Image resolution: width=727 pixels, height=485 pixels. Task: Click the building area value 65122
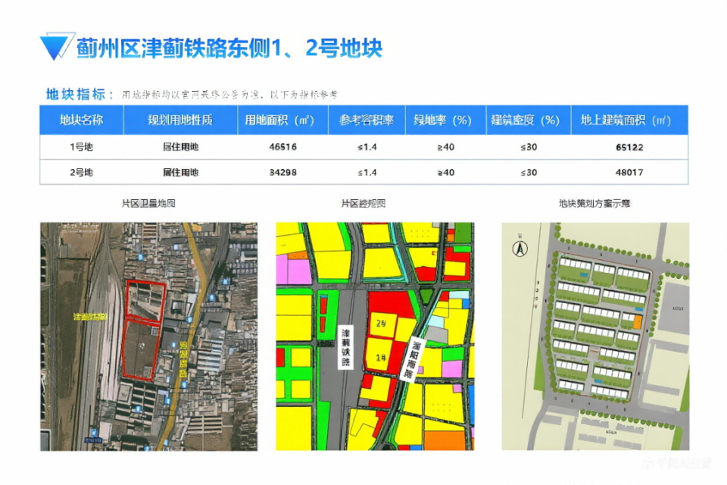629,147
